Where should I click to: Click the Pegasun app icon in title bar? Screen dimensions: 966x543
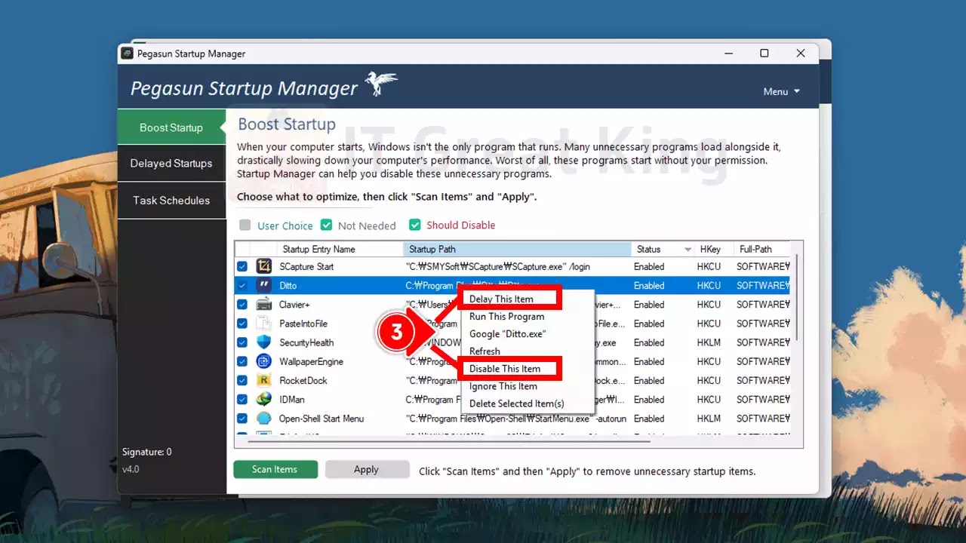tap(128, 54)
